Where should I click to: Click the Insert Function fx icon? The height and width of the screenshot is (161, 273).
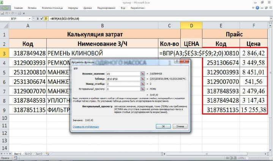point(46,18)
